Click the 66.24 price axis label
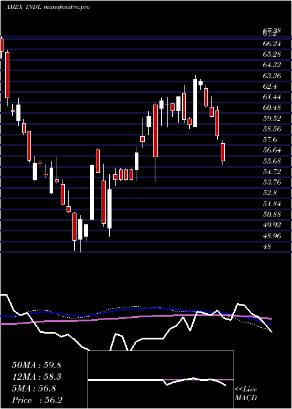 [272, 44]
